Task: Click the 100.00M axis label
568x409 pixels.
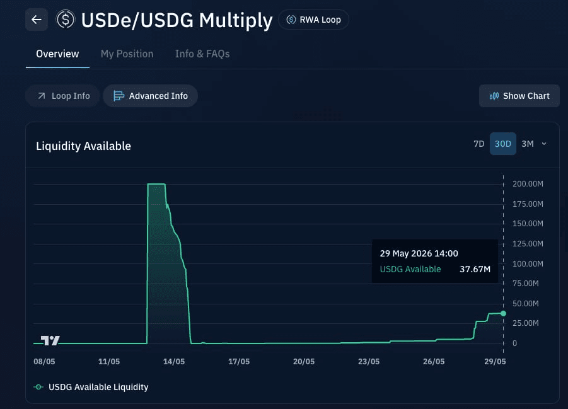Action: 528,263
